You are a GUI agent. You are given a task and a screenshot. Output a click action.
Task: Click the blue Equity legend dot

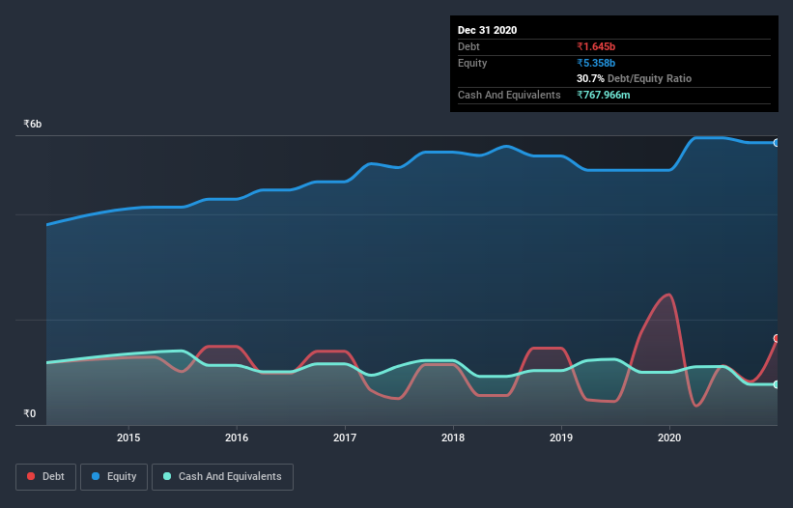coord(96,476)
